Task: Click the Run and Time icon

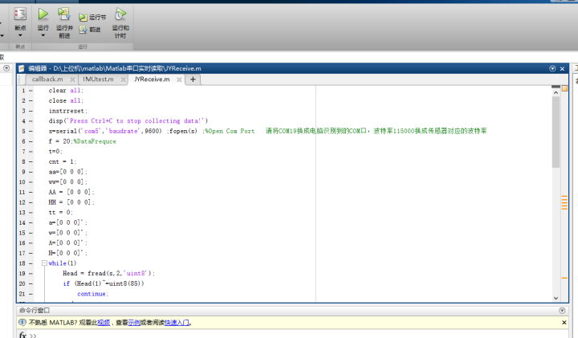Action: pos(120,14)
